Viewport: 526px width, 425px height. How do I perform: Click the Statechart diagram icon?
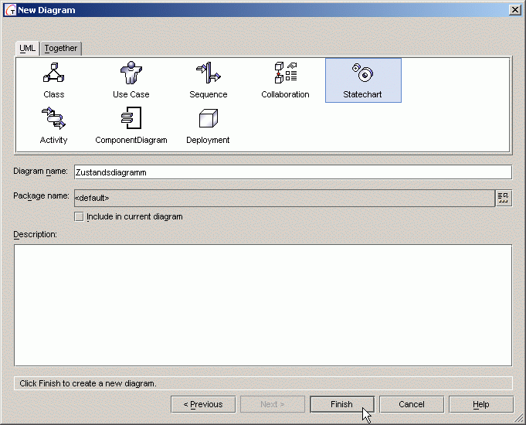coord(362,74)
